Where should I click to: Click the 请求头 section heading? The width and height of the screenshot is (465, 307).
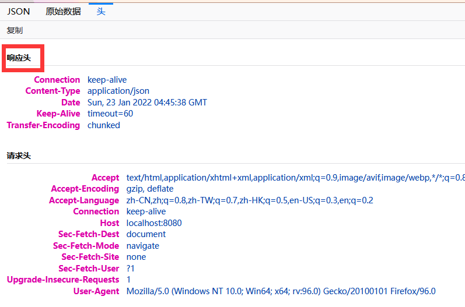(x=19, y=156)
